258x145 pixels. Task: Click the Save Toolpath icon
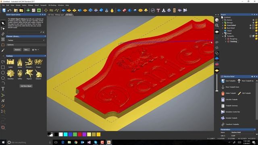tap(223, 81)
